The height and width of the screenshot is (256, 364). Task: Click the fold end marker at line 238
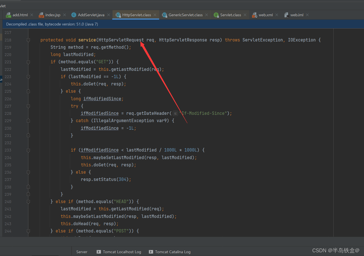pyautogui.click(x=28, y=187)
